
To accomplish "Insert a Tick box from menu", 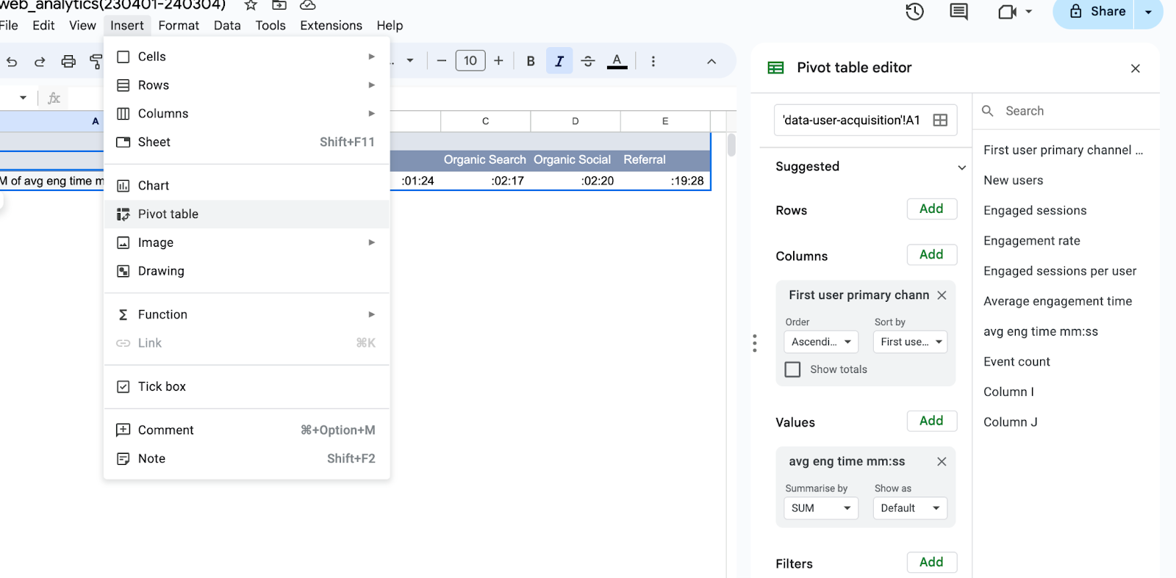I will tap(162, 386).
